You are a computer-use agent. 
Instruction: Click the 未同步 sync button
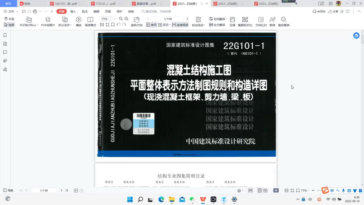coord(319,11)
